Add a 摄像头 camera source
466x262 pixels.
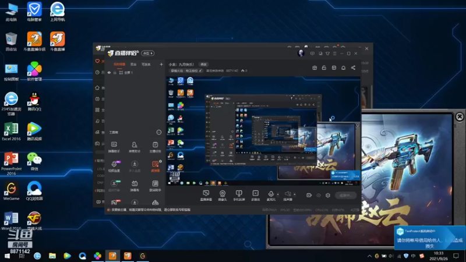tap(223, 196)
